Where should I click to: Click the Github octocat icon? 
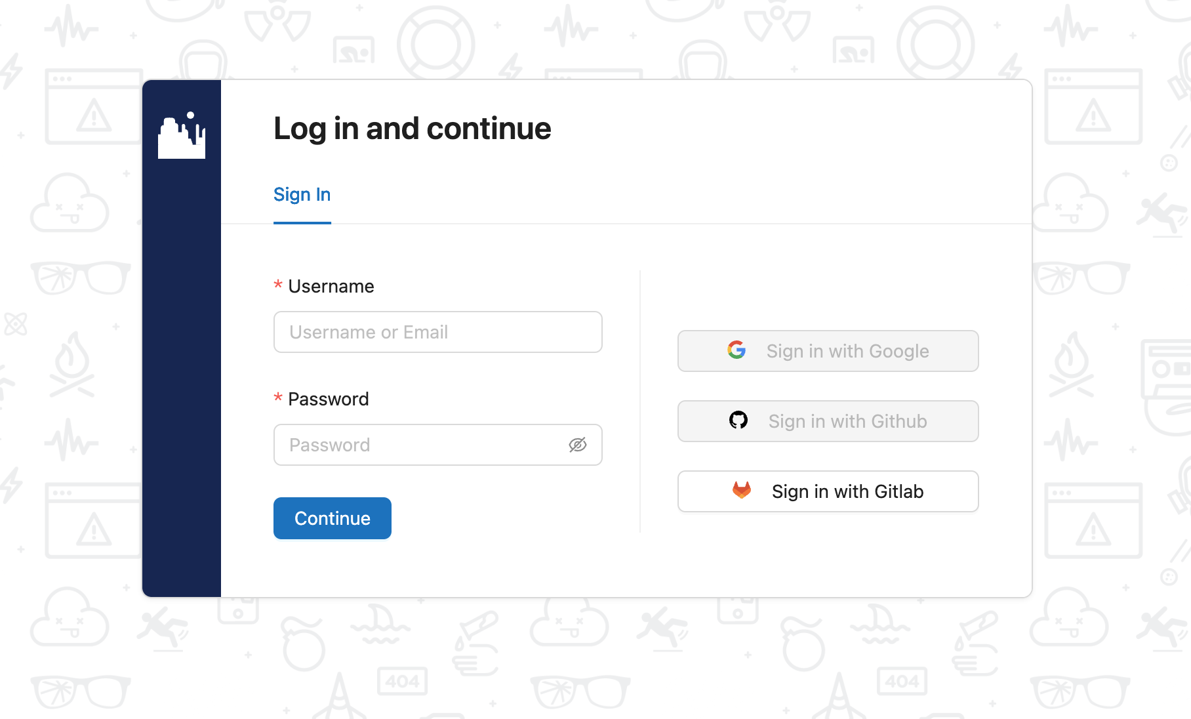tap(738, 420)
